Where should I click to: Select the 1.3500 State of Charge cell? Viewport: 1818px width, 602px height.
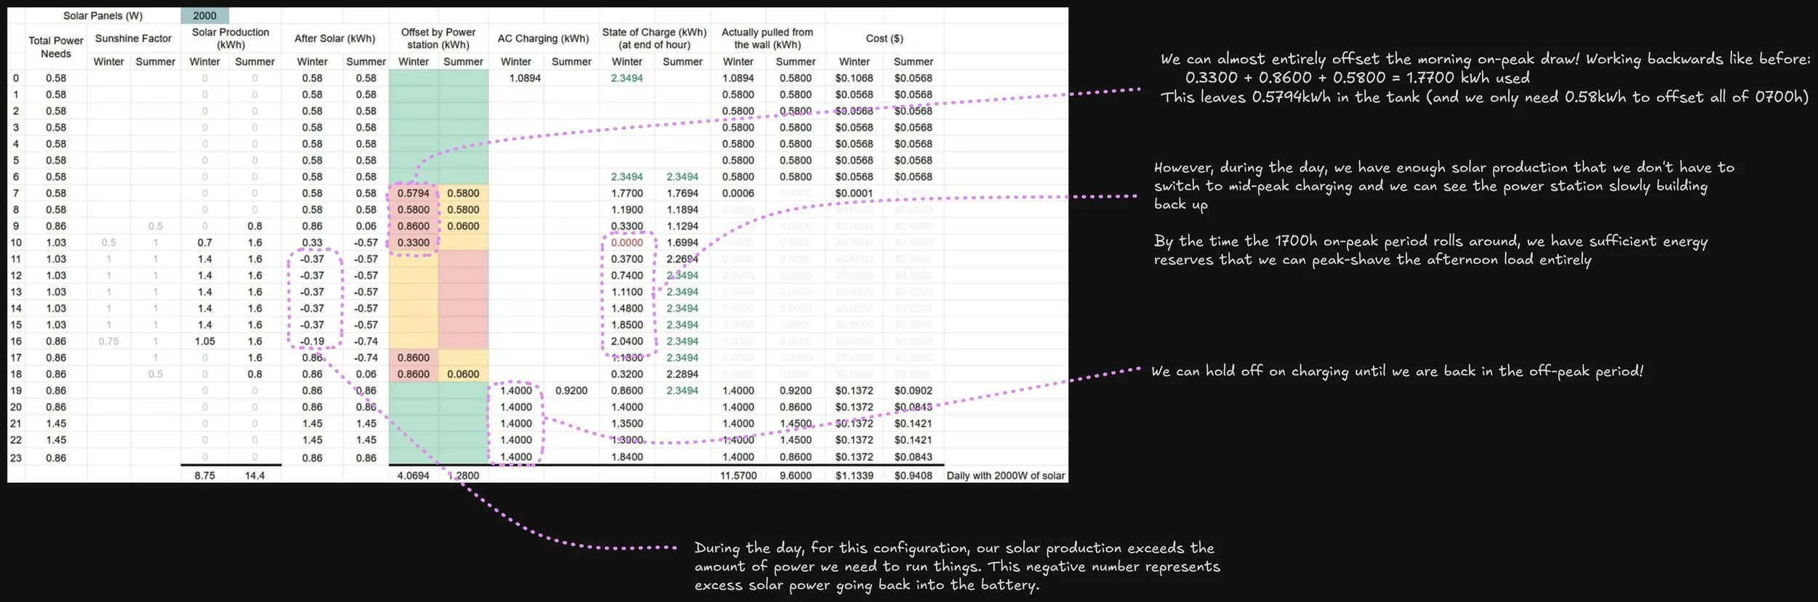click(x=627, y=423)
